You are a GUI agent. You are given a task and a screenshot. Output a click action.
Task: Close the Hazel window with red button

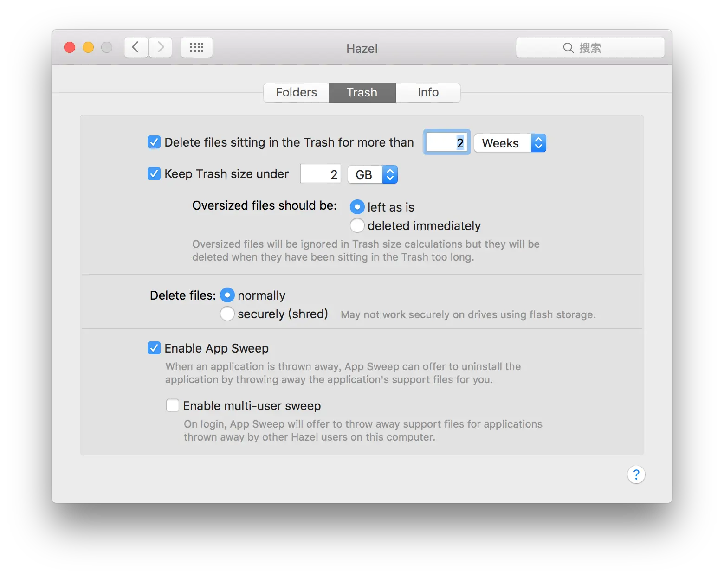tap(70, 47)
